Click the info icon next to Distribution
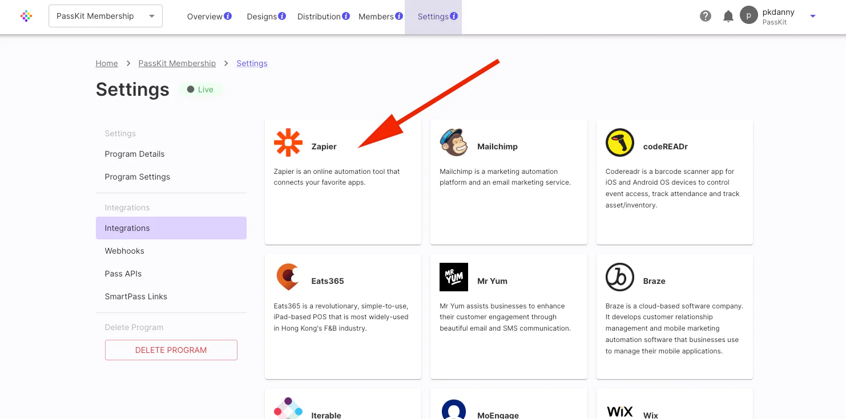 [346, 16]
